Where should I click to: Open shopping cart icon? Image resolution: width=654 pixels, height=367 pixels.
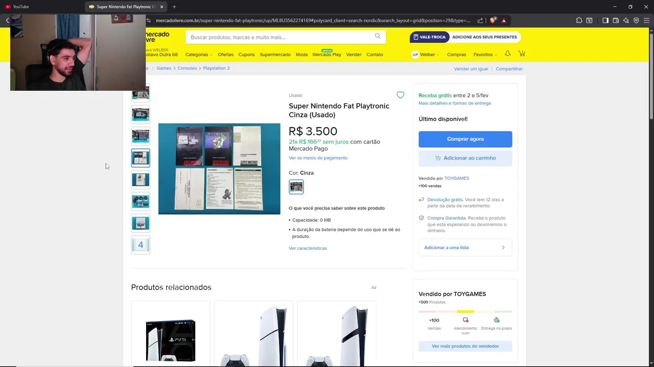point(522,54)
